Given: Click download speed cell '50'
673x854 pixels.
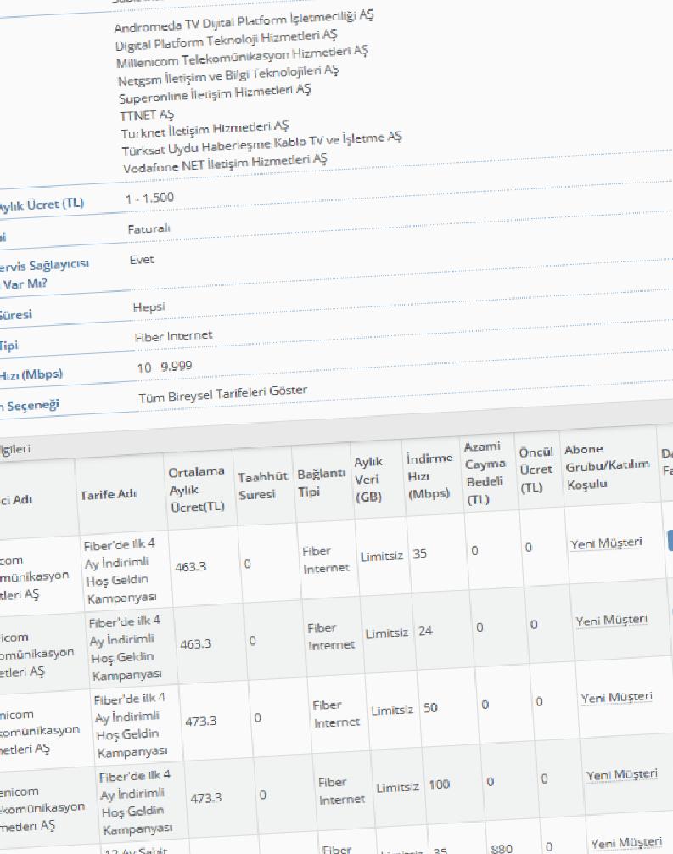Looking at the screenshot, I should coord(430,708).
